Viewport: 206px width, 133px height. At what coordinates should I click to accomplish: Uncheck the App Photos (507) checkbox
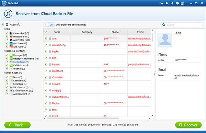pyautogui.click(x=7, y=40)
